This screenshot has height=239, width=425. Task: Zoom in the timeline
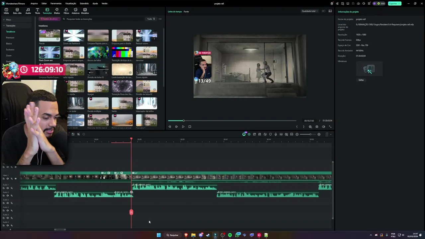click(x=319, y=134)
